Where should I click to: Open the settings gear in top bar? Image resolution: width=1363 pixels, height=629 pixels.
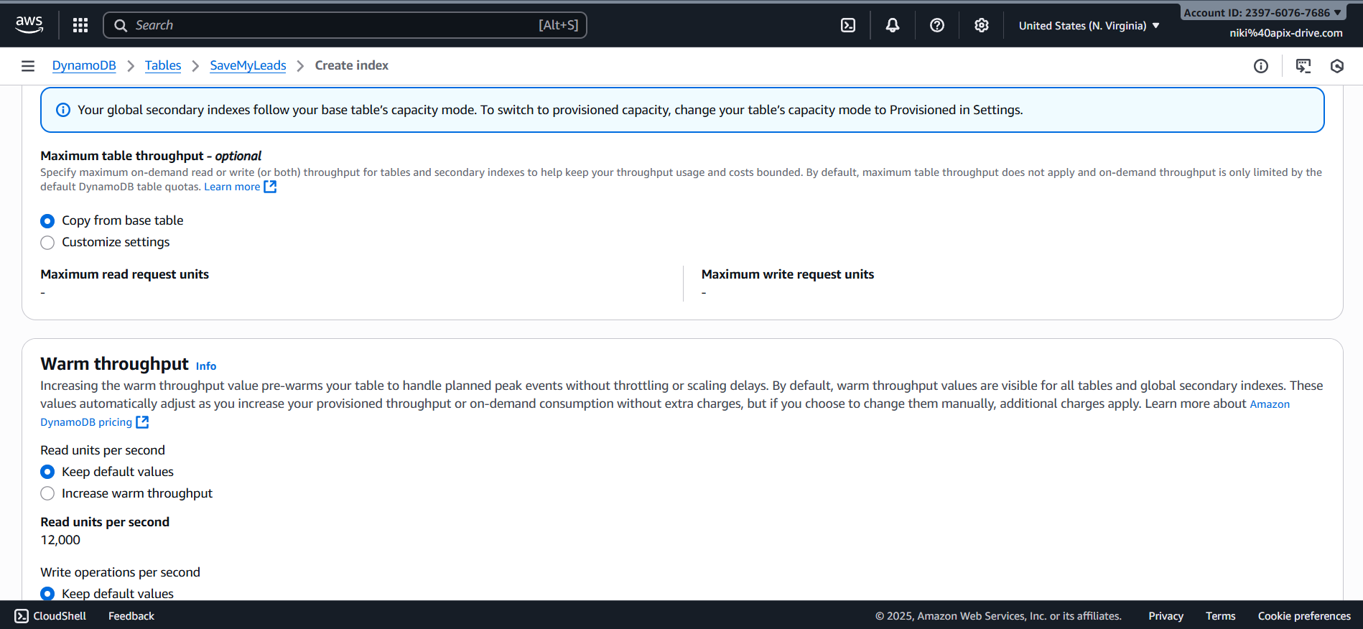tap(982, 25)
